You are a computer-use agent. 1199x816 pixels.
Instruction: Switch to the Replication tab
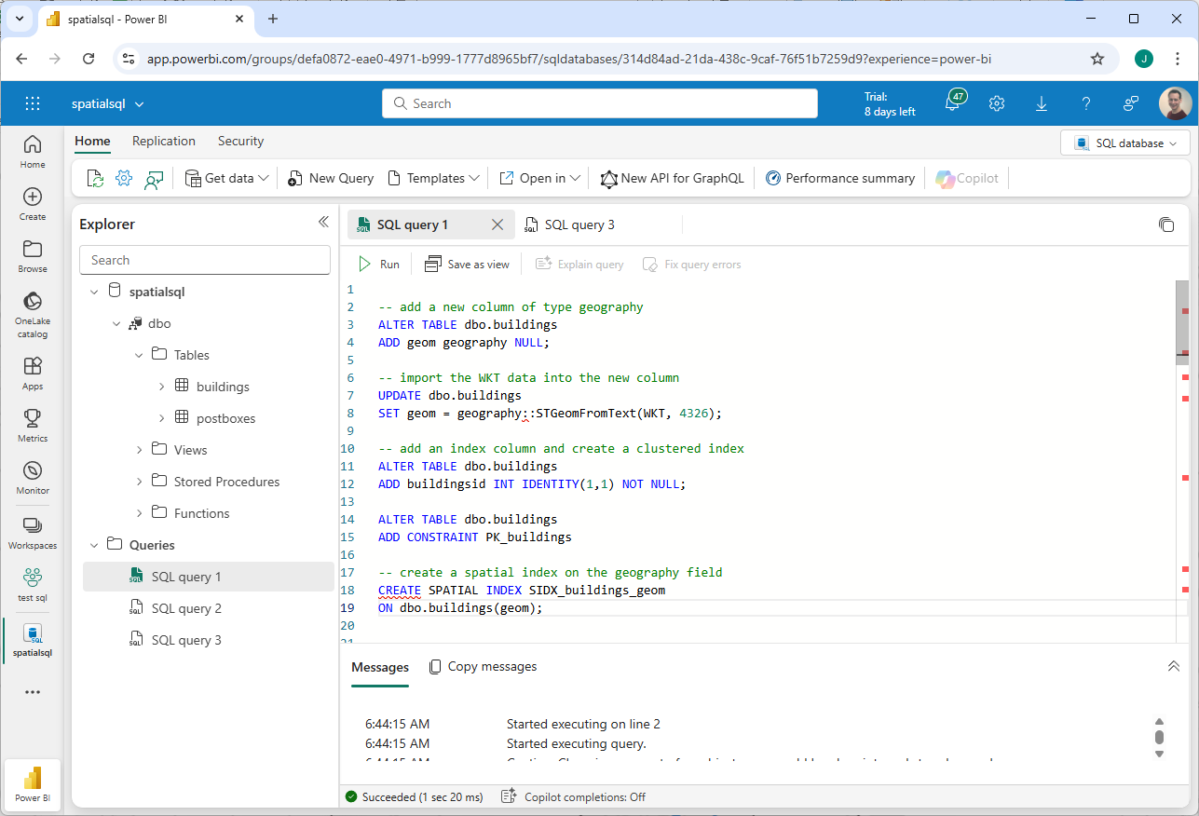[x=164, y=141]
